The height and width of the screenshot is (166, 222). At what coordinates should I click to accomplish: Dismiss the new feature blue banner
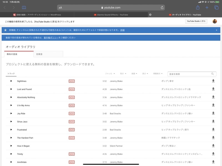[216, 30]
